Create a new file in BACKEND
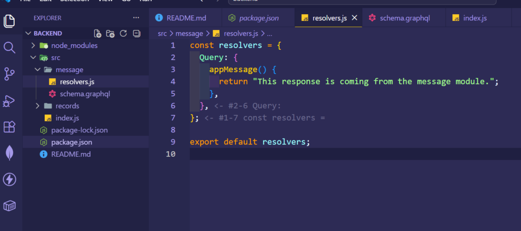Viewport: 521px width, 231px height. tap(97, 33)
